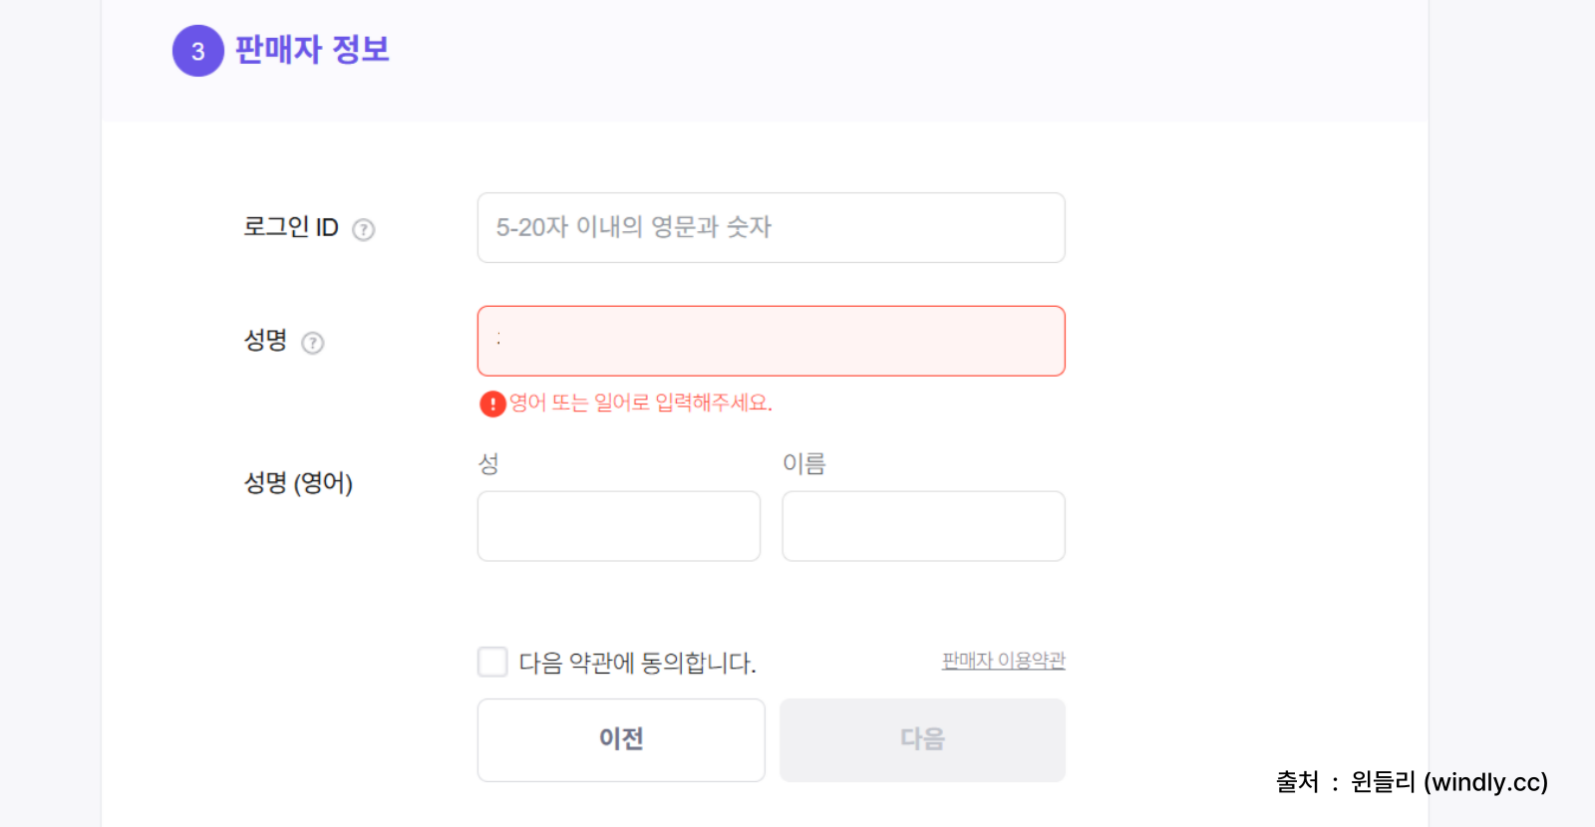Open the 판매자 이용약관 link

pyautogui.click(x=1002, y=660)
